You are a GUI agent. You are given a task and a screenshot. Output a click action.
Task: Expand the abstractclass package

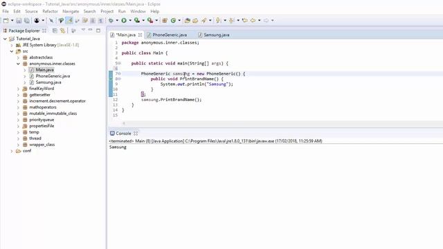(18, 57)
